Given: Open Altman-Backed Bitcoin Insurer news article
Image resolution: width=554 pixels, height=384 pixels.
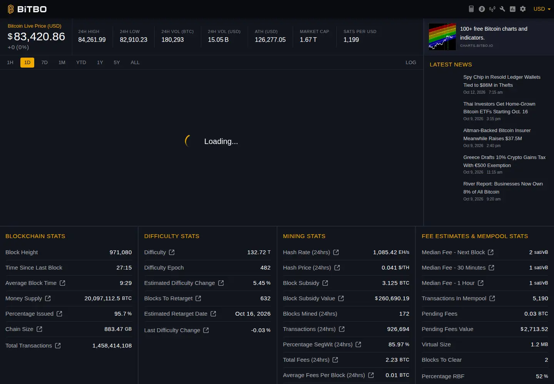Looking at the screenshot, I should [x=497, y=134].
